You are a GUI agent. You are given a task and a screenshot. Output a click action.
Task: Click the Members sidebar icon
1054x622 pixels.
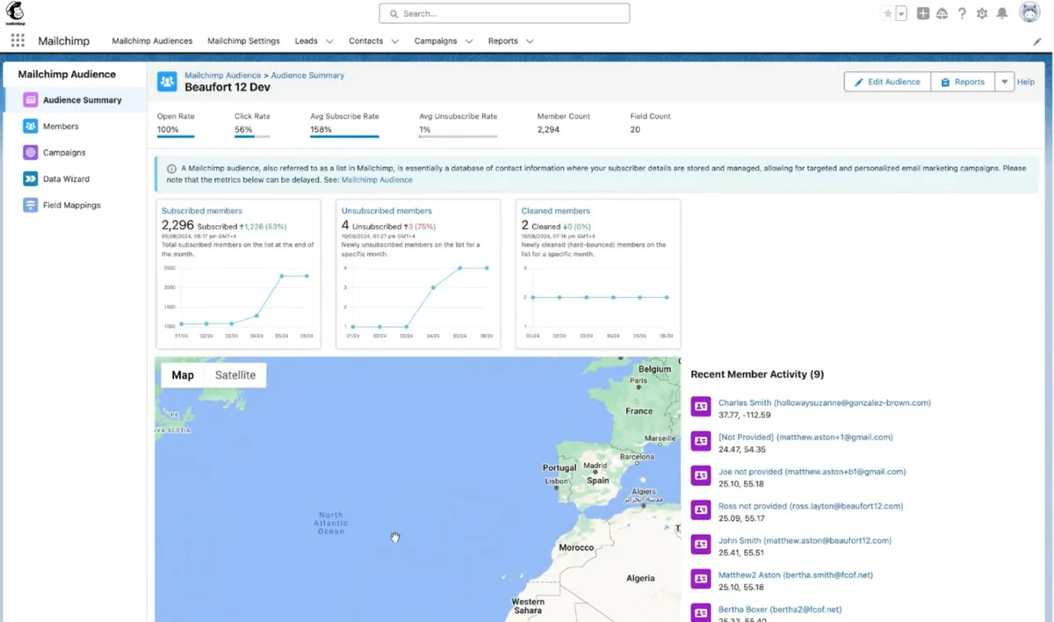30,127
